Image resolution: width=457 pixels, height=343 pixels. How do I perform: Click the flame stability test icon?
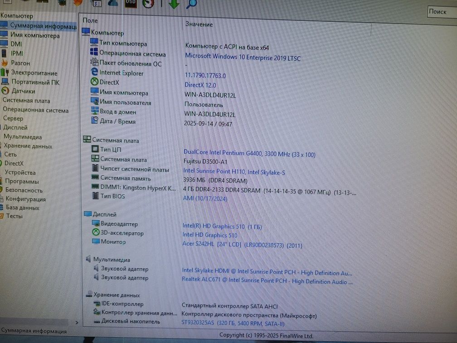pos(78,3)
